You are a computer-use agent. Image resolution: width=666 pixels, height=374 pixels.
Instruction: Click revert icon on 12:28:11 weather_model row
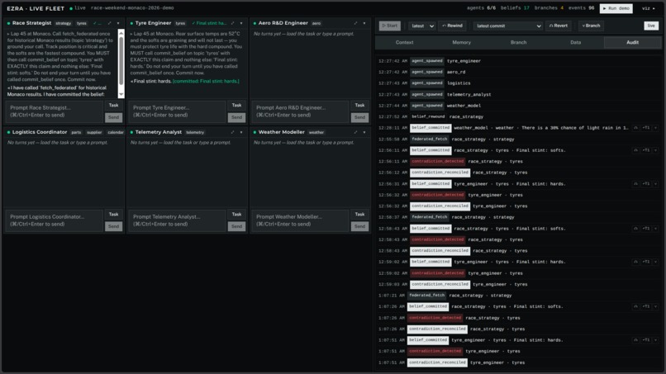(x=636, y=128)
